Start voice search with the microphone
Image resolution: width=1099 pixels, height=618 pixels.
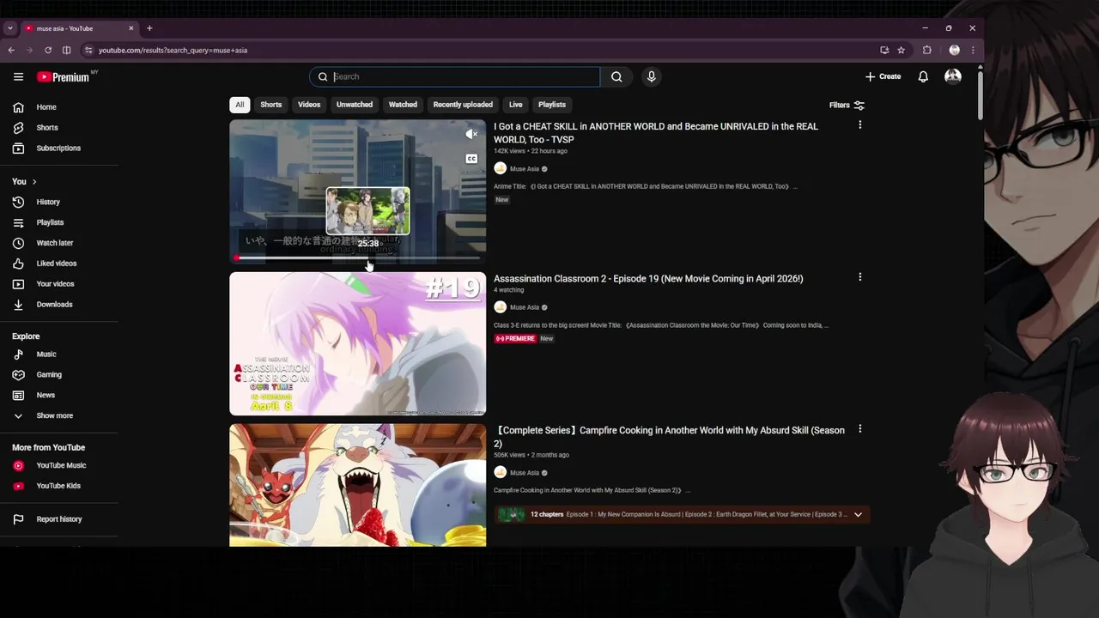point(652,76)
